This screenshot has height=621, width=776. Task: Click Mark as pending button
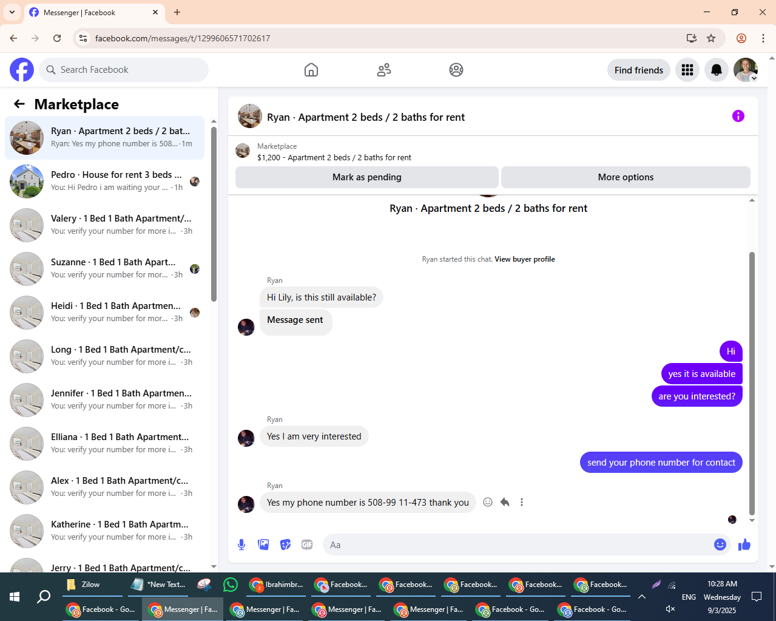367,177
